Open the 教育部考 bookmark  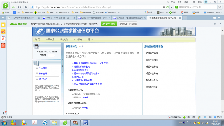pos(98,12)
